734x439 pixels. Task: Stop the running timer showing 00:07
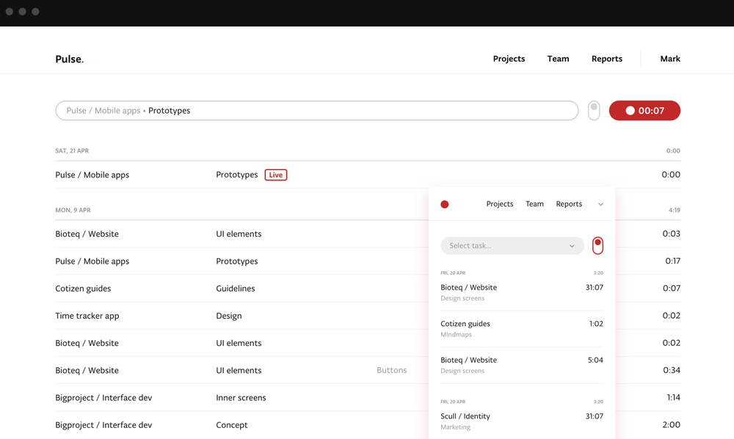point(644,110)
